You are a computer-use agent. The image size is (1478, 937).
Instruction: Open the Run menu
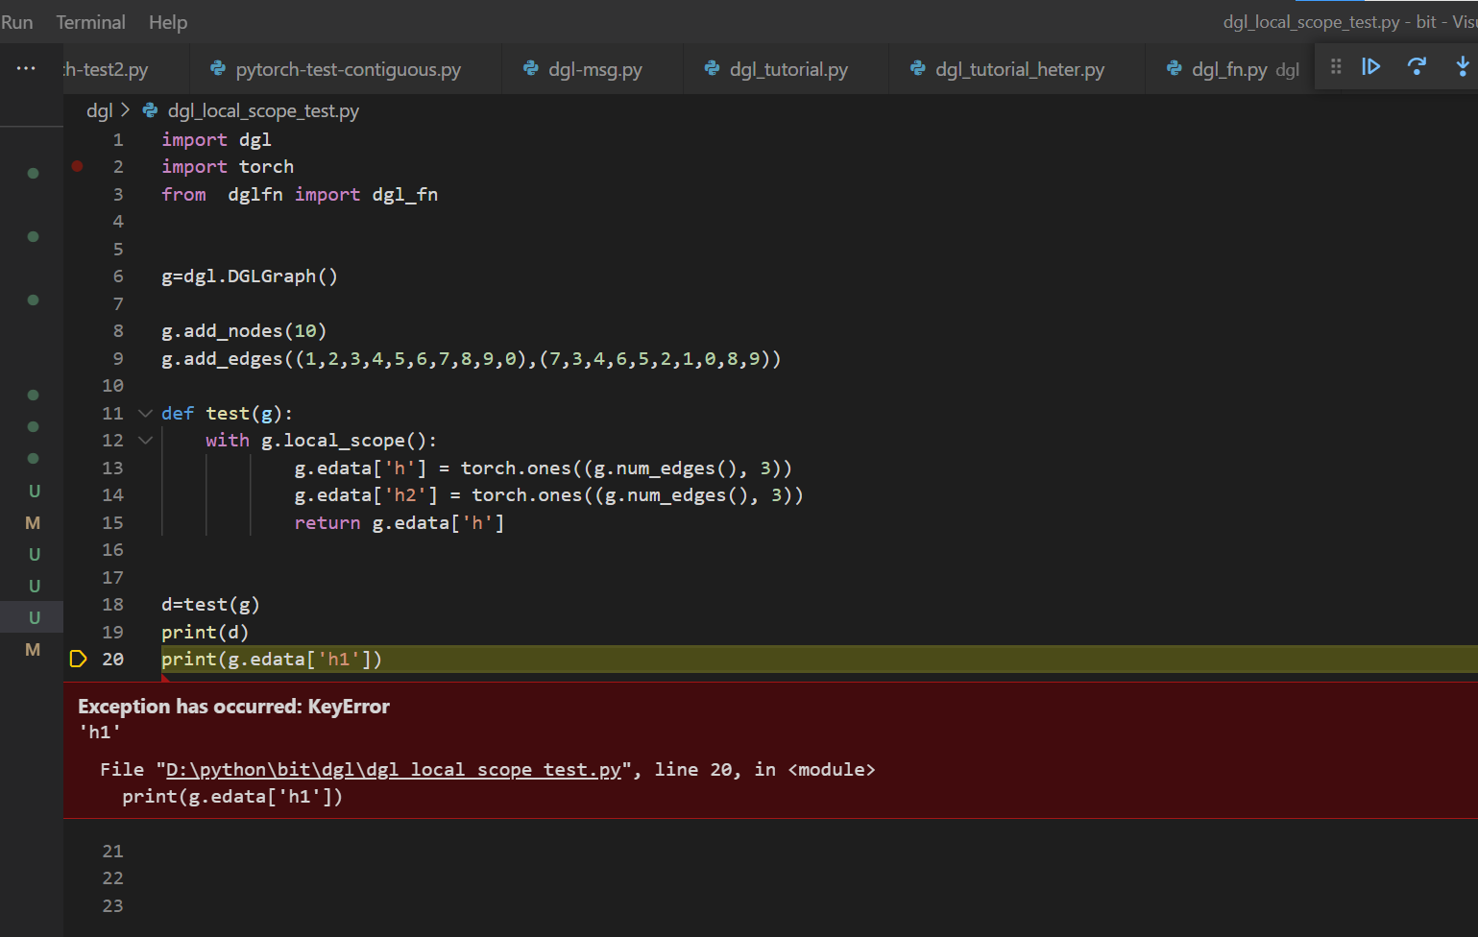pyautogui.click(x=17, y=21)
